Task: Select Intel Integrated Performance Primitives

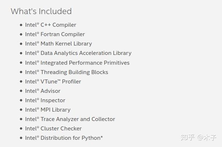Action: 77,62
